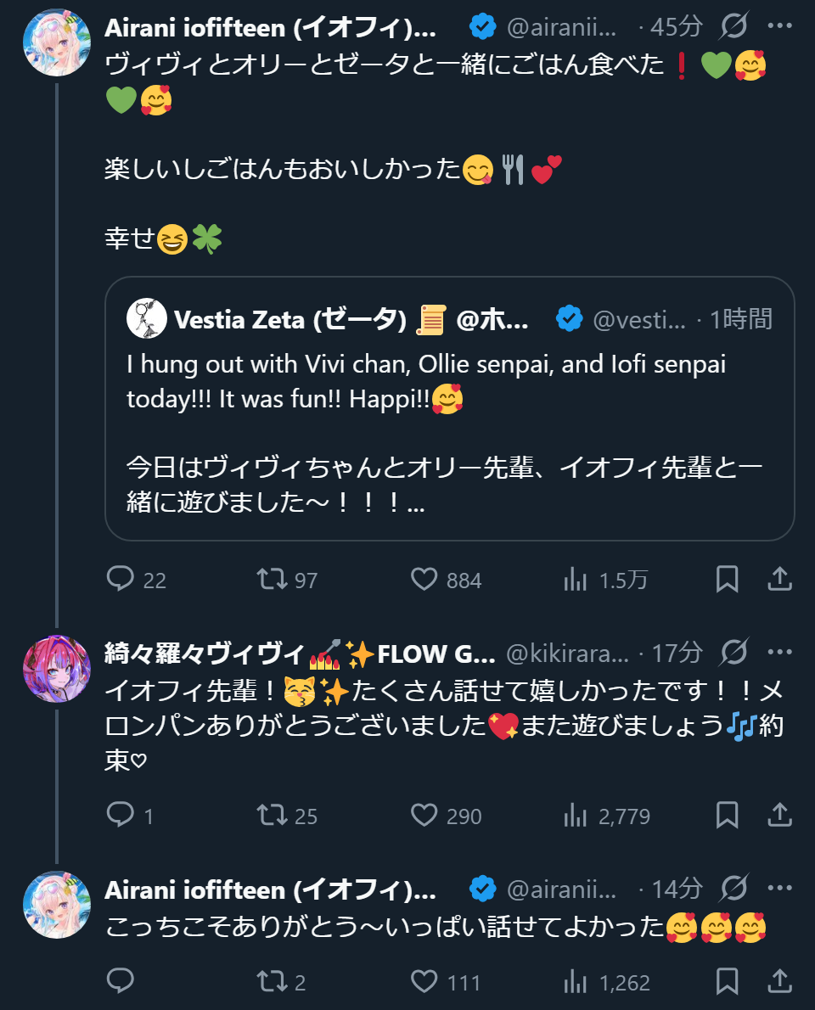Image resolution: width=815 pixels, height=1010 pixels.
Task: Repost Vivi's reply with 25 reposts
Action: [x=272, y=816]
